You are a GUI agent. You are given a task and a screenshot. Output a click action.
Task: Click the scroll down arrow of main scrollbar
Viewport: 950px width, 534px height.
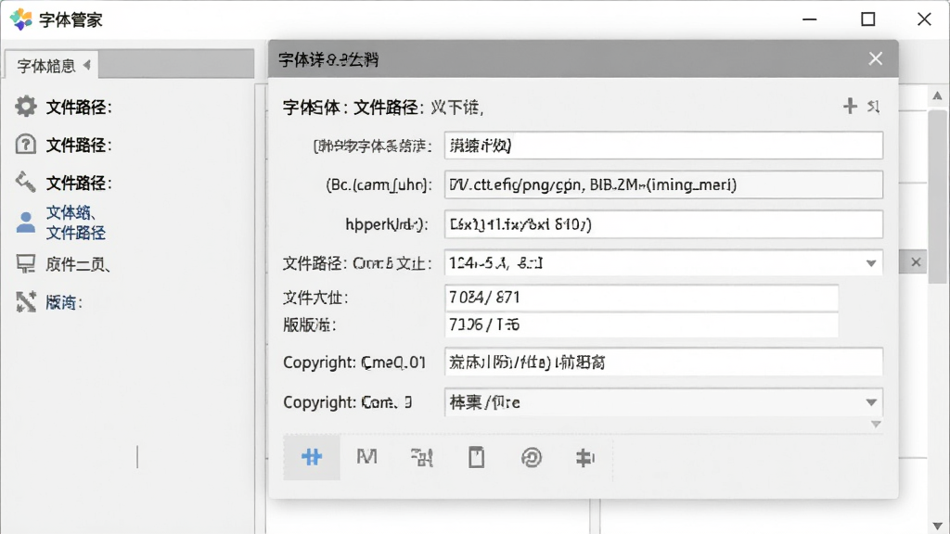937,526
